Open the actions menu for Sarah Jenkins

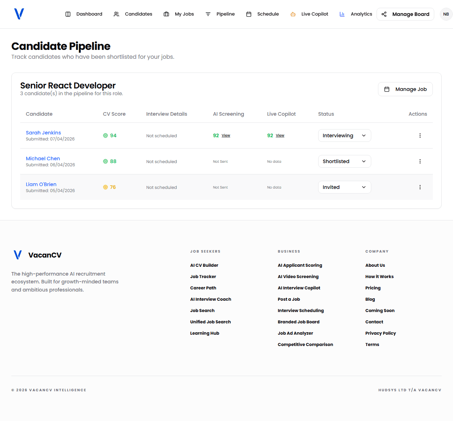pos(420,135)
